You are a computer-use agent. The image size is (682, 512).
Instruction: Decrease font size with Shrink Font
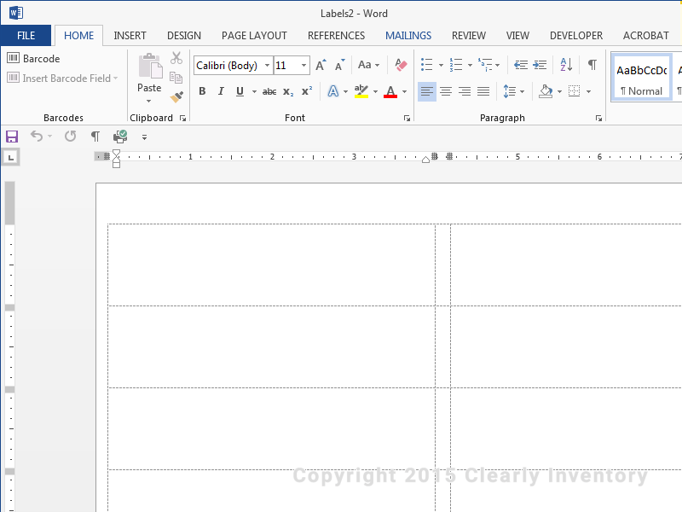click(339, 66)
